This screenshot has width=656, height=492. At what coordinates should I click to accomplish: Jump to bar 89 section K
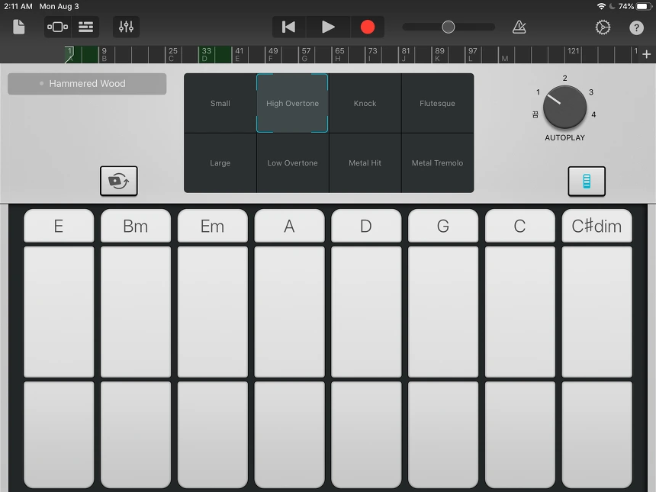[x=439, y=54]
